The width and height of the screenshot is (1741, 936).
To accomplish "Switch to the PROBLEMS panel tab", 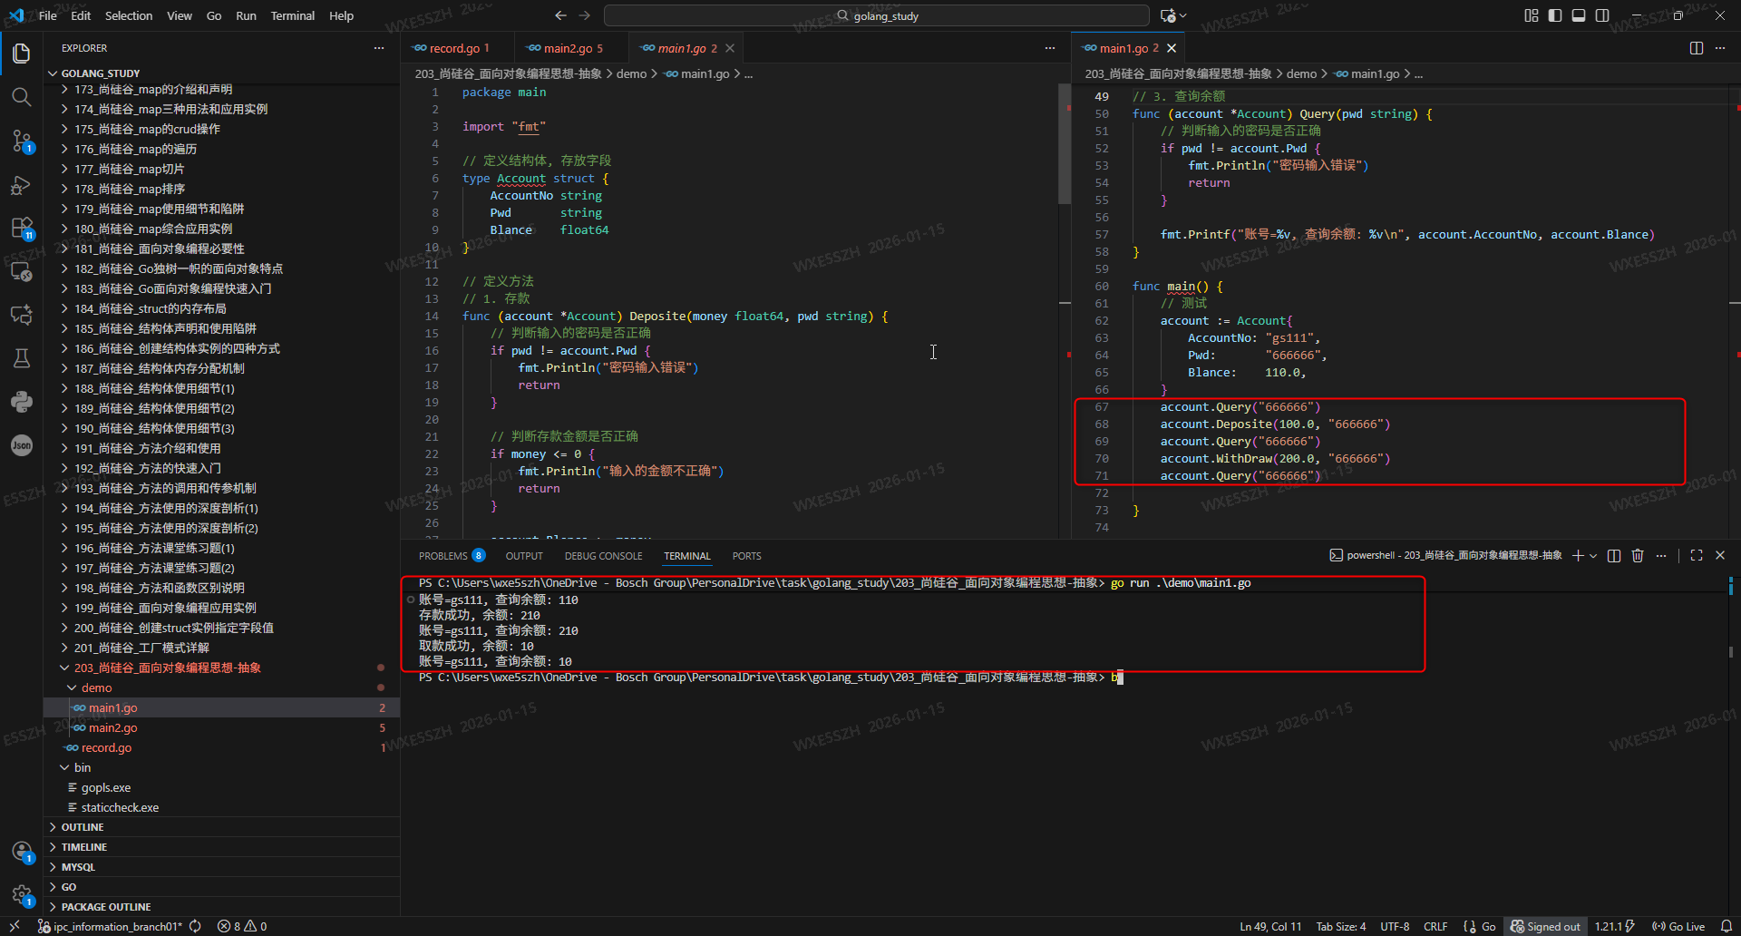I will [452, 556].
